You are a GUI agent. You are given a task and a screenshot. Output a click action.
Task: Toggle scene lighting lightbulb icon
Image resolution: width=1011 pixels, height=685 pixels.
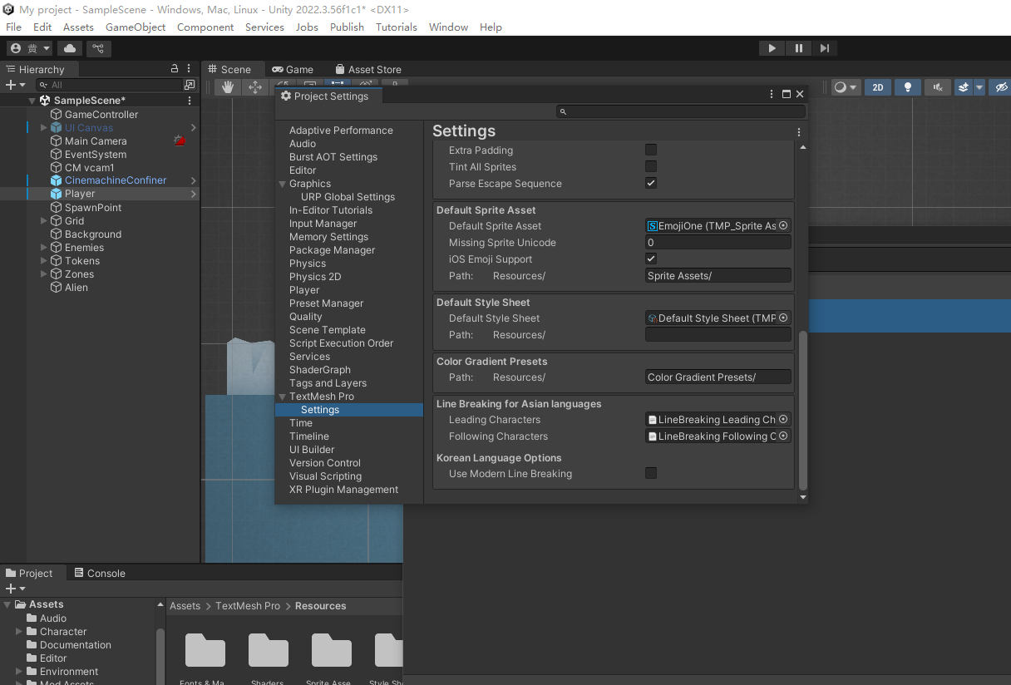tap(907, 87)
